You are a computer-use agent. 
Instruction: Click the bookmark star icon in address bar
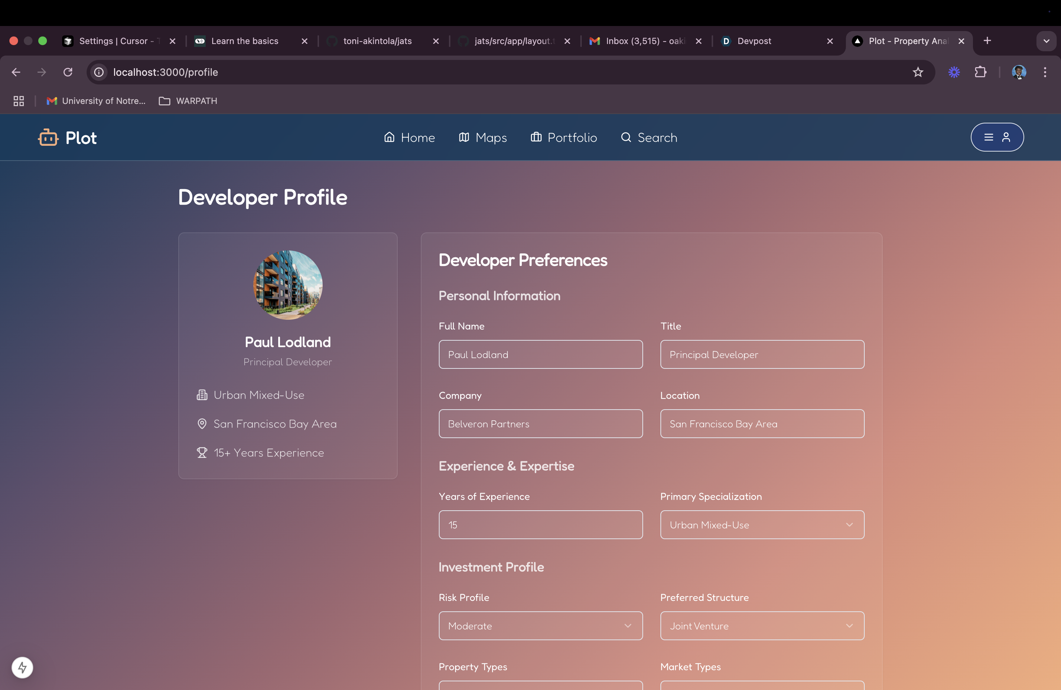[917, 72]
